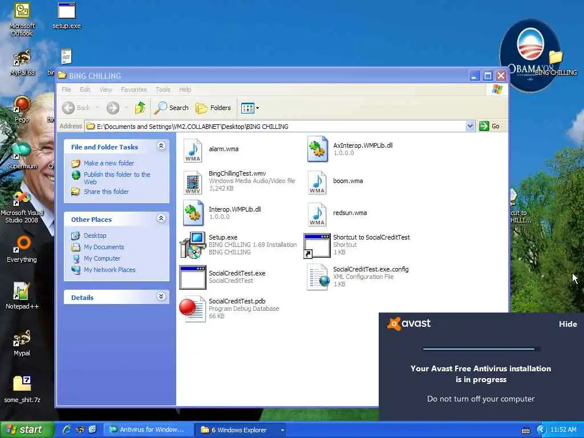Go to Desktop in Other Places

(x=95, y=236)
